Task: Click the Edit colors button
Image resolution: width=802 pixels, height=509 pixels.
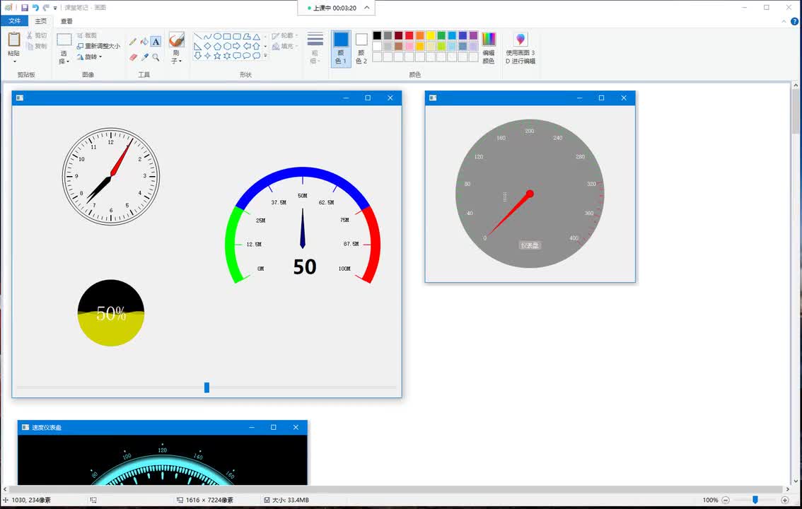Action: 489,48
